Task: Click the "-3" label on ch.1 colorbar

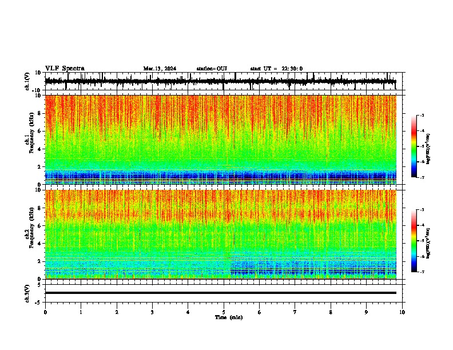Action: [422, 116]
